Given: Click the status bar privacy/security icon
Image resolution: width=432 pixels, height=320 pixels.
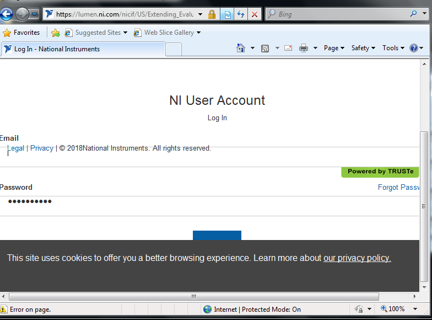Looking at the screenshot, I should (358, 309).
